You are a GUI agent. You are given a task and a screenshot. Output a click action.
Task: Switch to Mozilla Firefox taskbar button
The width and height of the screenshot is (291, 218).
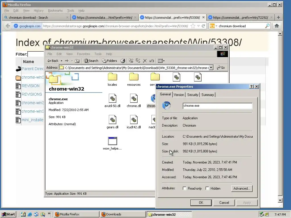click(76, 214)
